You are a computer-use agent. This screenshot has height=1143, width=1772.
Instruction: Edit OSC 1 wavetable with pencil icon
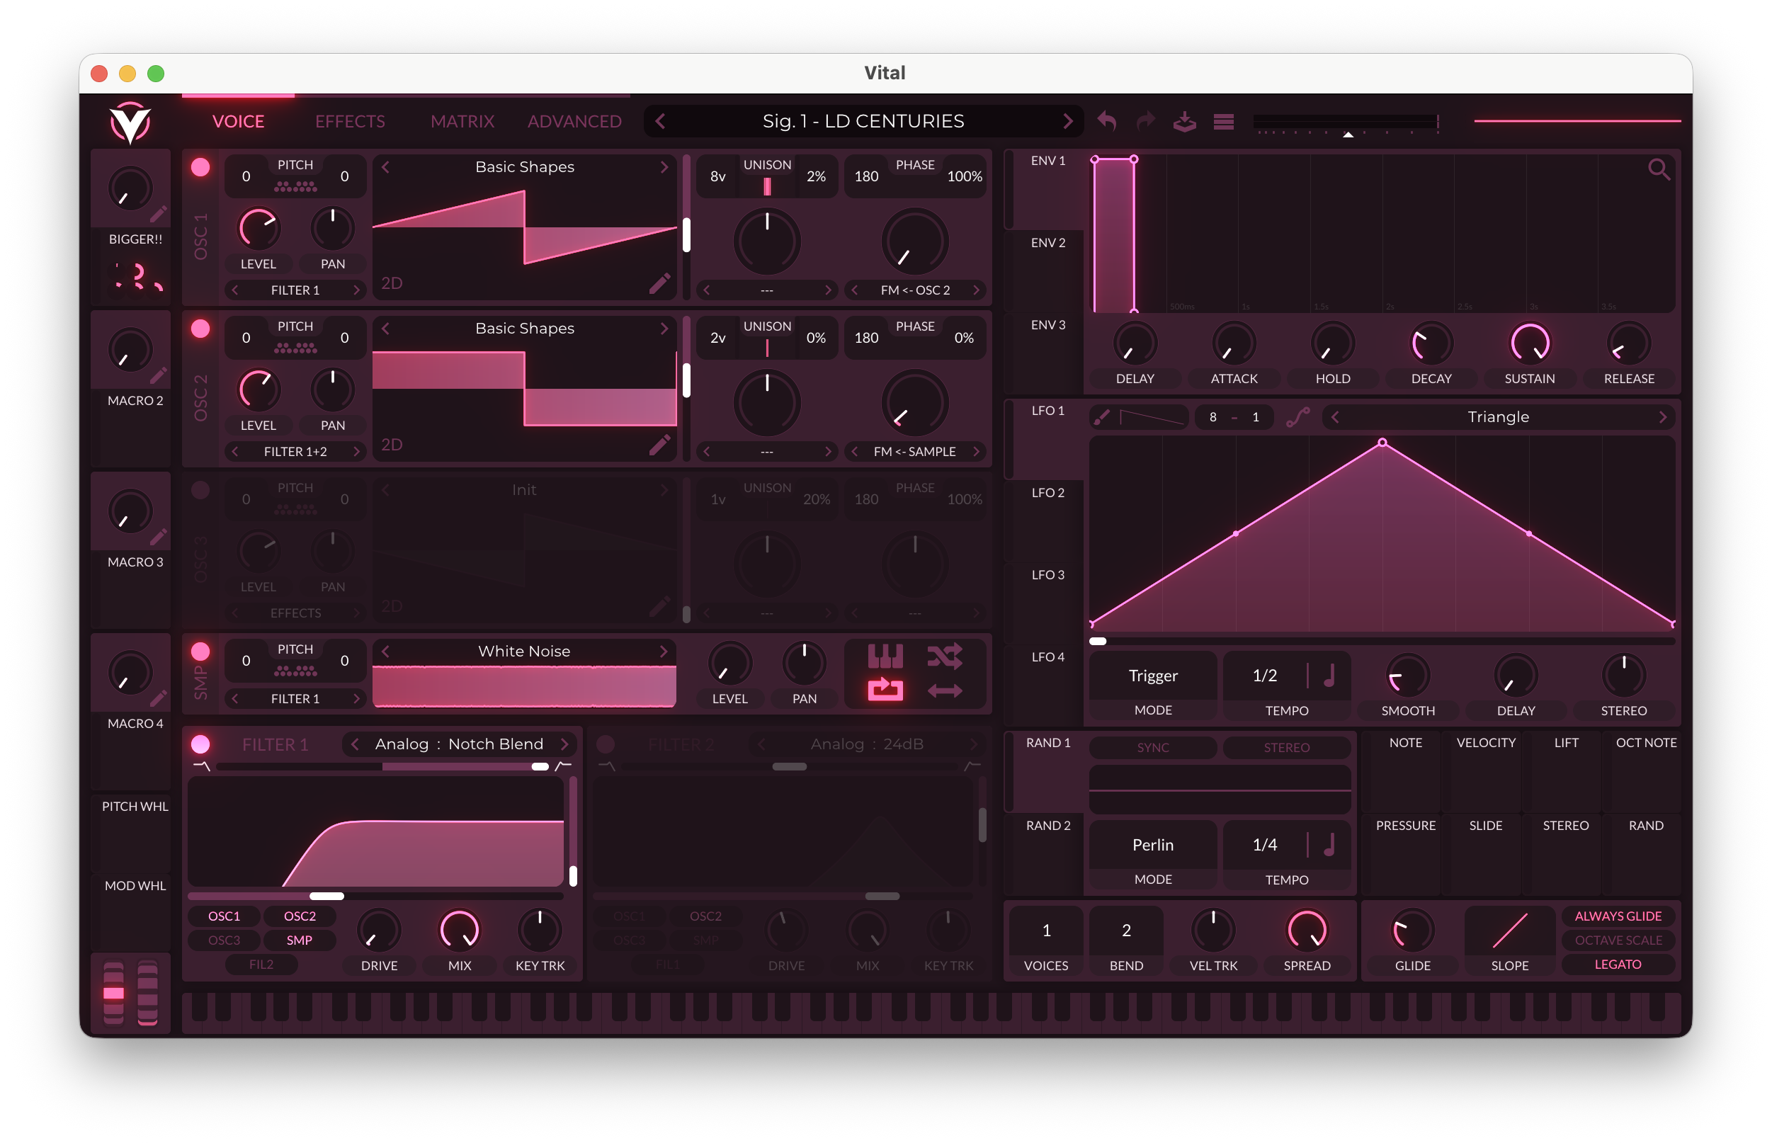tap(659, 283)
